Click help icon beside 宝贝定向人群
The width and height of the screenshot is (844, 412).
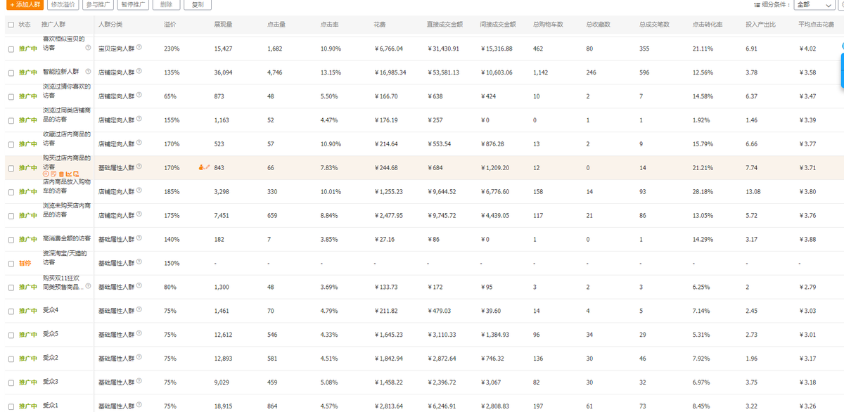pos(139,48)
